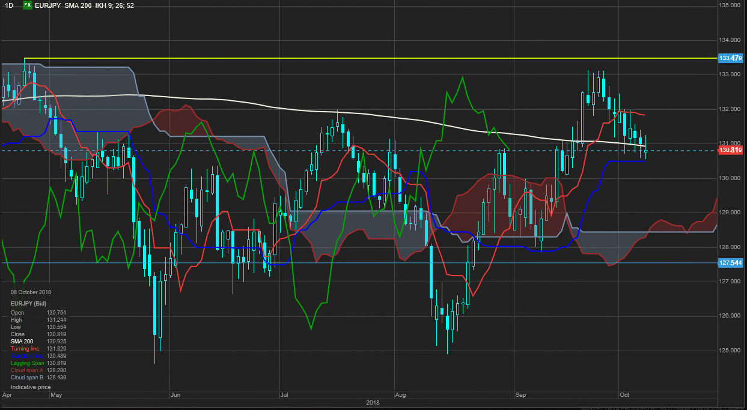Click the 125.000 price axis label
The image size is (747, 410).
click(x=730, y=351)
